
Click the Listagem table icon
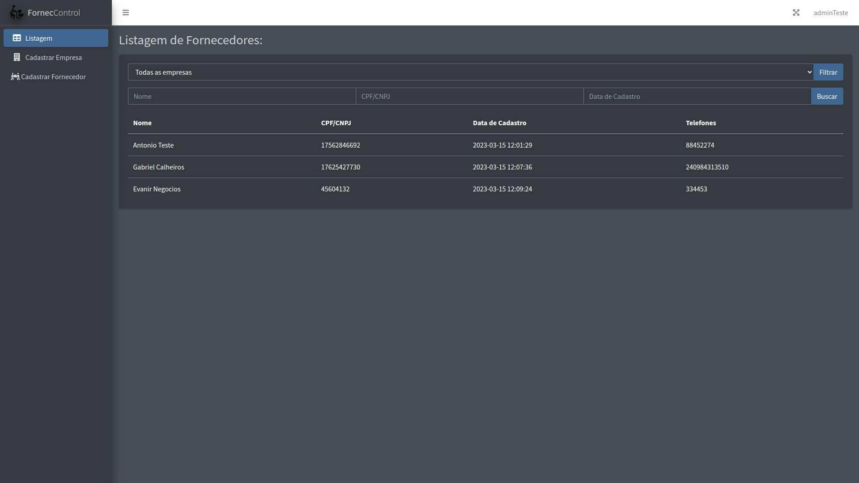pos(17,38)
